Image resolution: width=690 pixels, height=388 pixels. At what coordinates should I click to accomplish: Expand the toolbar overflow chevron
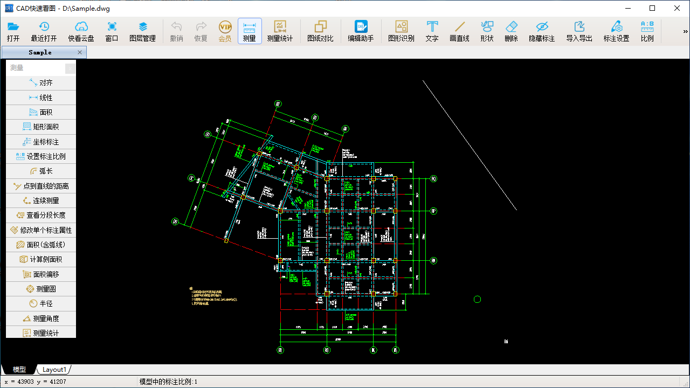point(685,32)
